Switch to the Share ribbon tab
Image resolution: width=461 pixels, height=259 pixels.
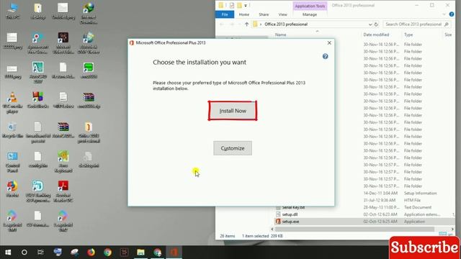point(264,14)
